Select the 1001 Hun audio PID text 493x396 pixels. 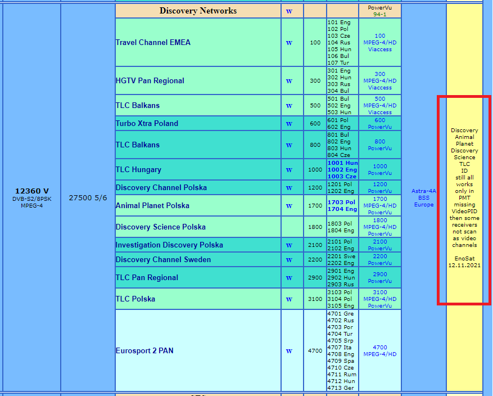[x=342, y=163]
